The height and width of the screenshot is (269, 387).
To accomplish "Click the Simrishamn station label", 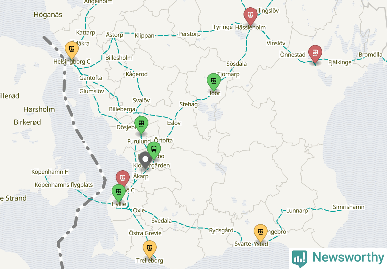I will [x=349, y=207].
